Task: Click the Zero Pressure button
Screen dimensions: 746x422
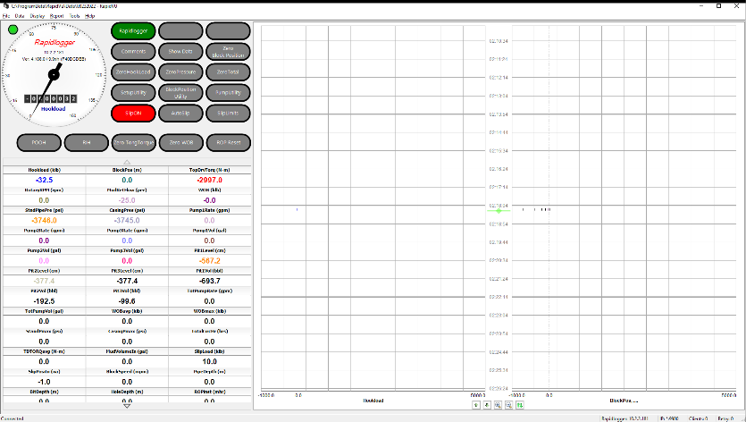Action: (180, 72)
